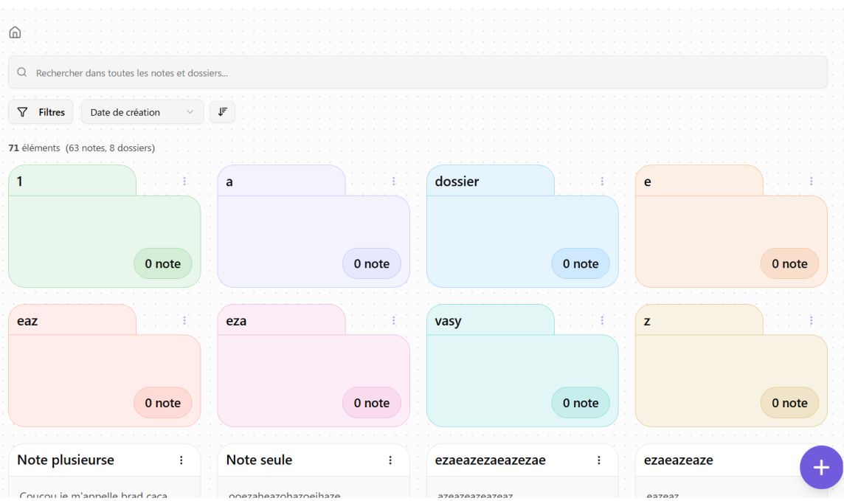Click the search input field
Screen dimensions: 844x501
(295, 72)
